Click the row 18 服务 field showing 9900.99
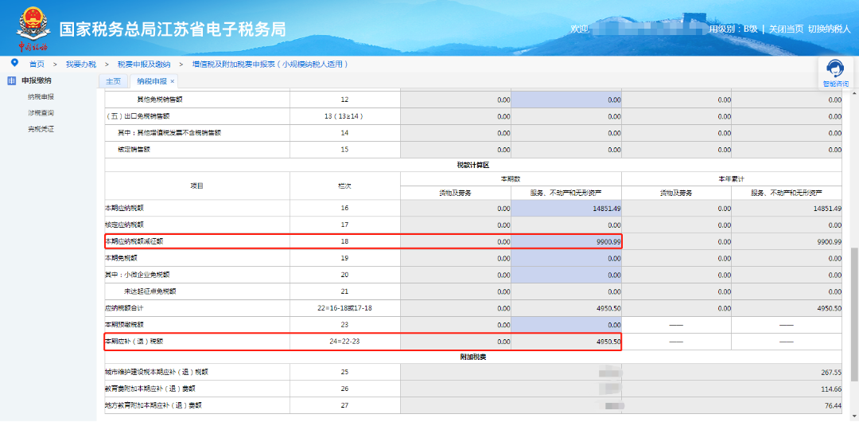859x426 pixels. (566, 241)
